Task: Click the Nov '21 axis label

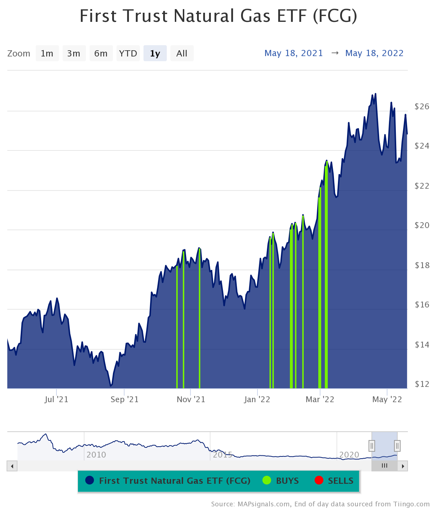Action: 191,399
